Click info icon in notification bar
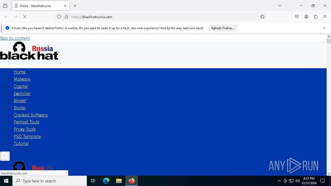Screen dimensions: 331x186 click(x=7, y=28)
